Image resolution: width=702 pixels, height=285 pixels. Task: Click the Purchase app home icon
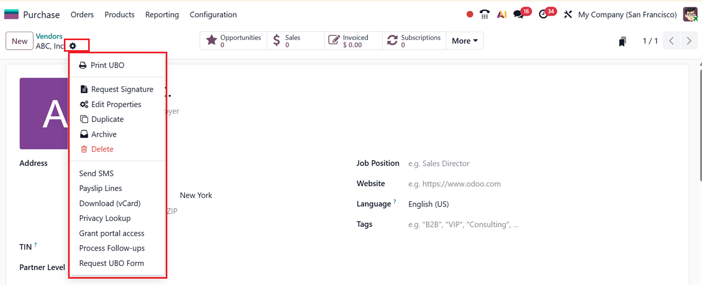pyautogui.click(x=11, y=14)
